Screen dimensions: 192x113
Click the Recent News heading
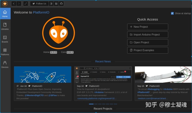[x=103, y=62]
